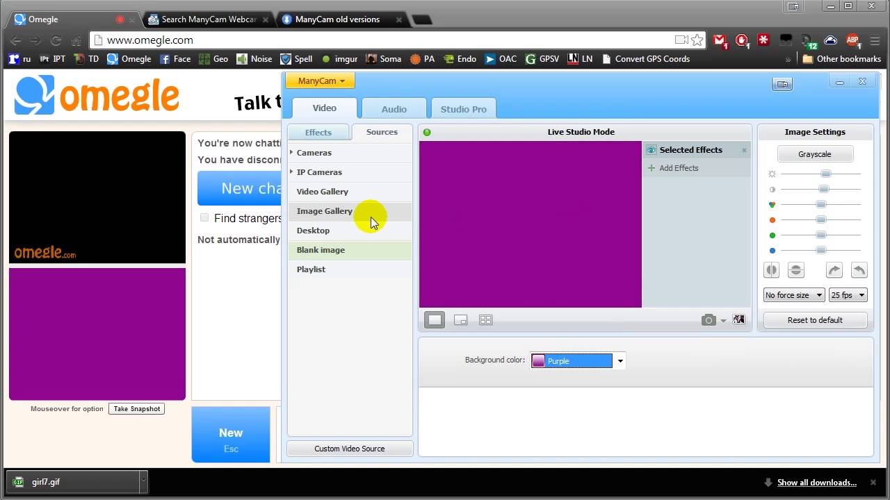Viewport: 890px width, 500px height.
Task: Click icon right of camera snapshot arrow
Action: click(738, 320)
